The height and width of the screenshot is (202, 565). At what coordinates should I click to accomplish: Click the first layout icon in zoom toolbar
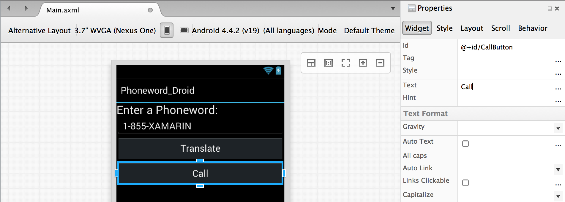(x=311, y=63)
